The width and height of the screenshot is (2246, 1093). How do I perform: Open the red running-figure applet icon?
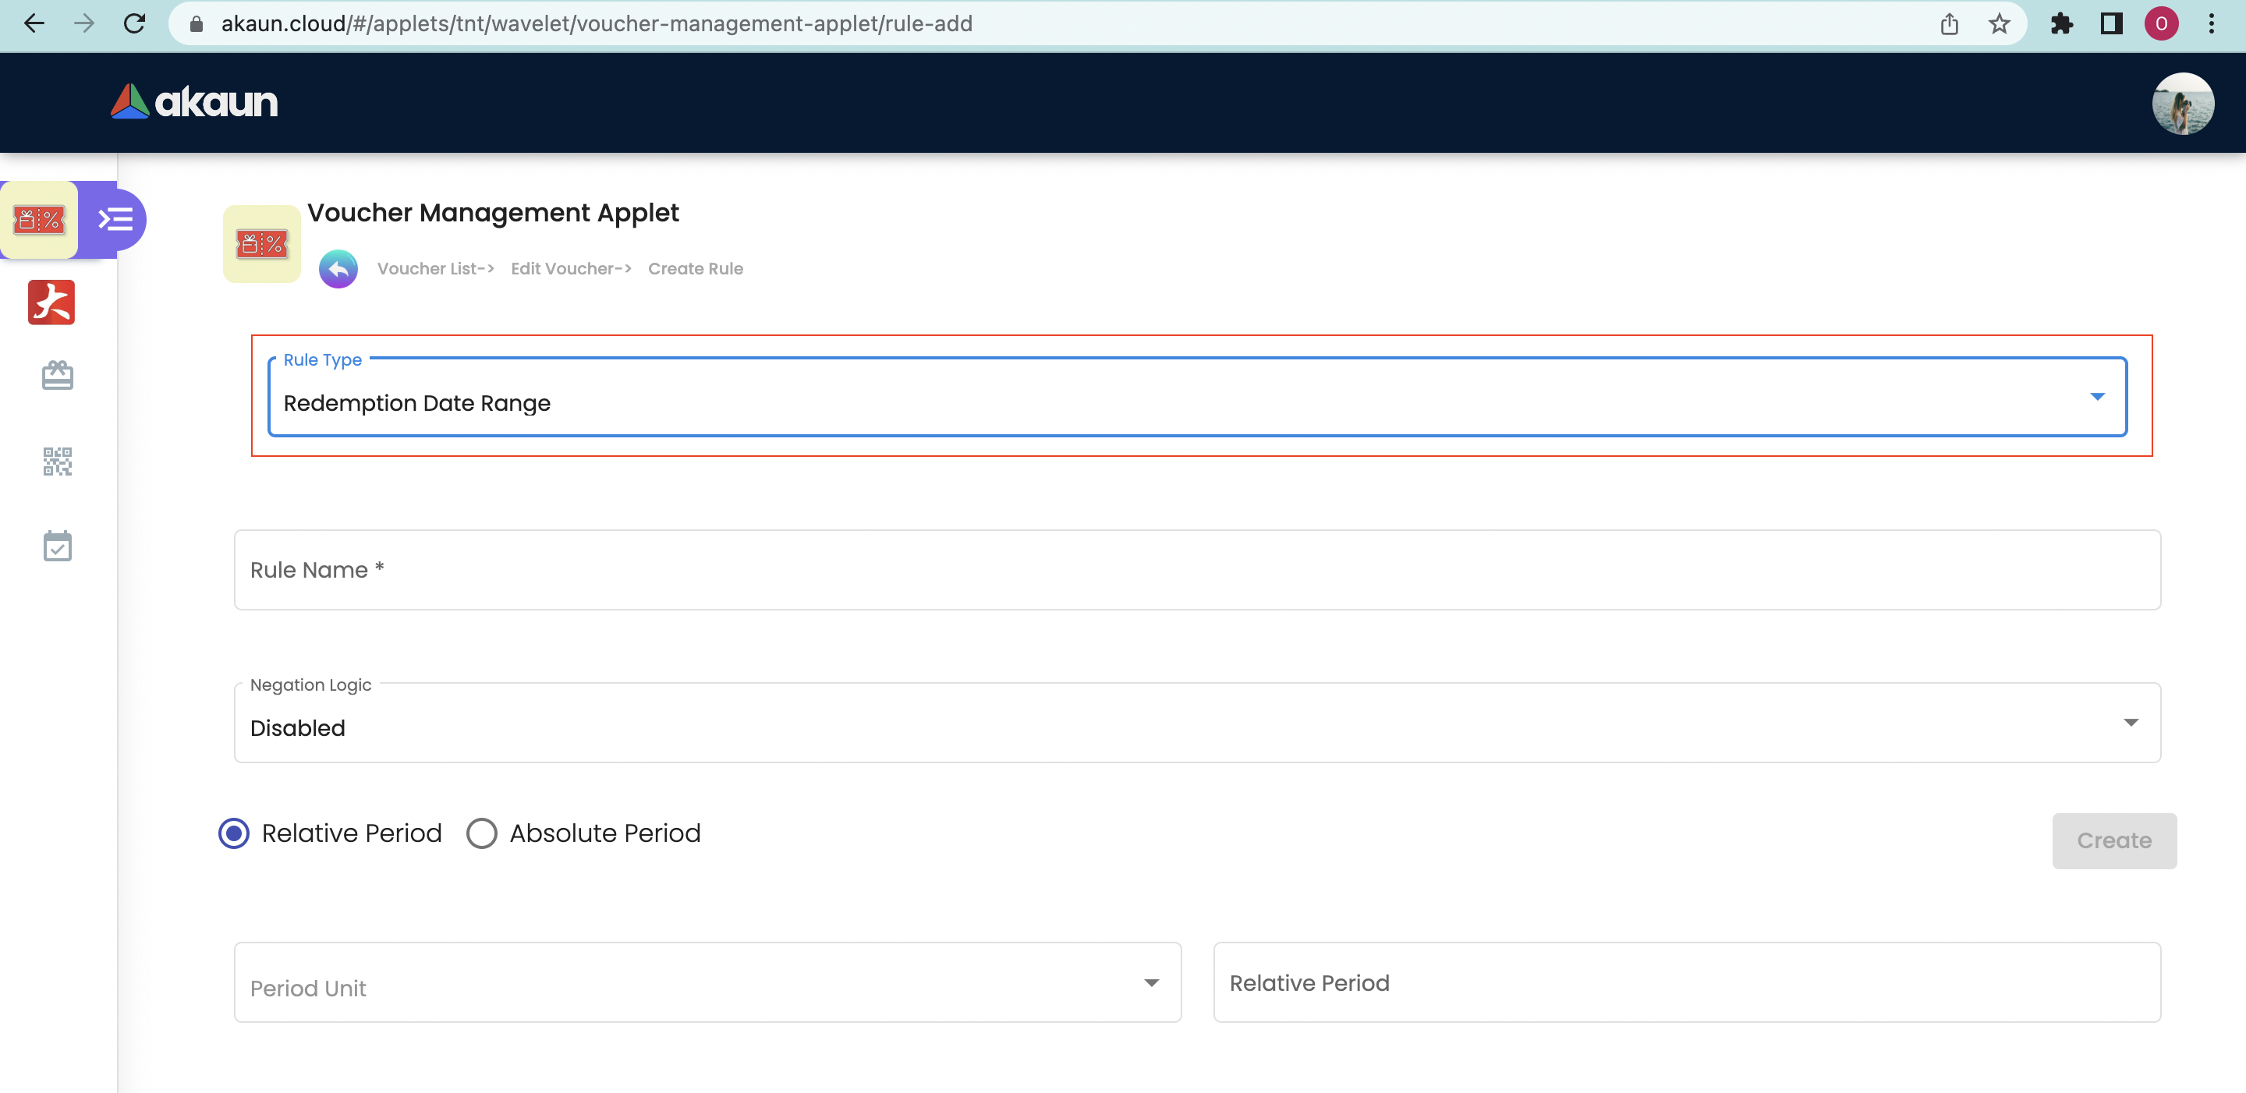[x=51, y=302]
